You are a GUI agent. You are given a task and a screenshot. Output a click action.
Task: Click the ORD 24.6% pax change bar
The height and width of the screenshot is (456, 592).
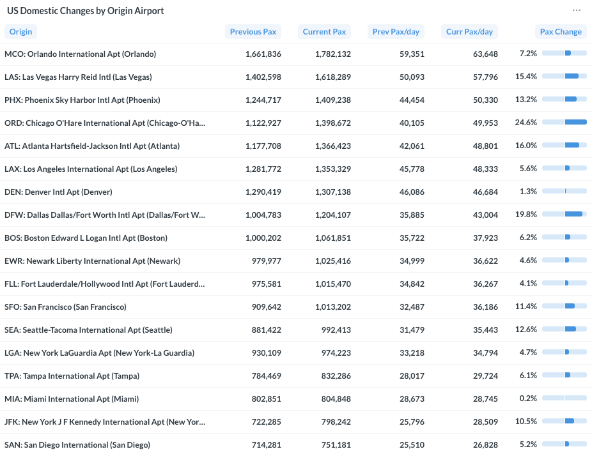565,123
